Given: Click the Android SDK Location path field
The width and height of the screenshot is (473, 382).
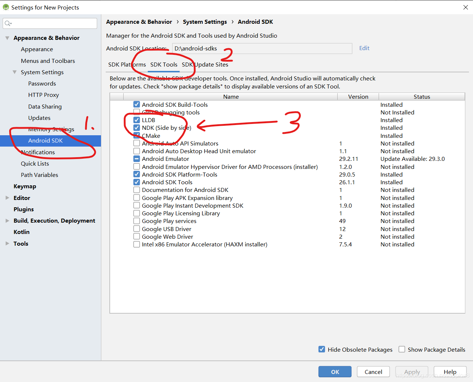Looking at the screenshot, I should tap(262, 48).
